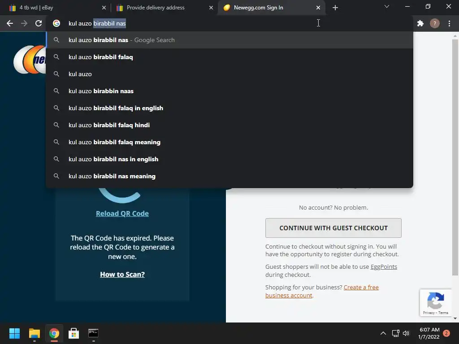
Task: Choose suggestion 'kul auzo birabbil falaq'
Action: pos(229,57)
